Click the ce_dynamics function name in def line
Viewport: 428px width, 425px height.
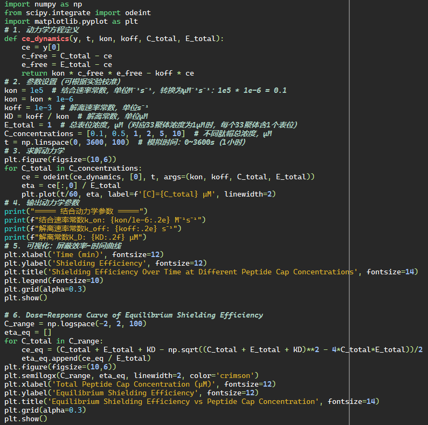click(x=45, y=39)
